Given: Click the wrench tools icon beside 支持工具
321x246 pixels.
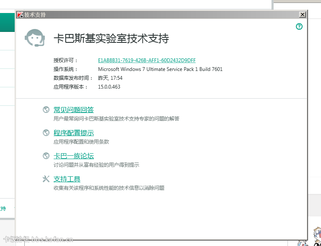Looking at the screenshot, I should pyautogui.click(x=46, y=179).
